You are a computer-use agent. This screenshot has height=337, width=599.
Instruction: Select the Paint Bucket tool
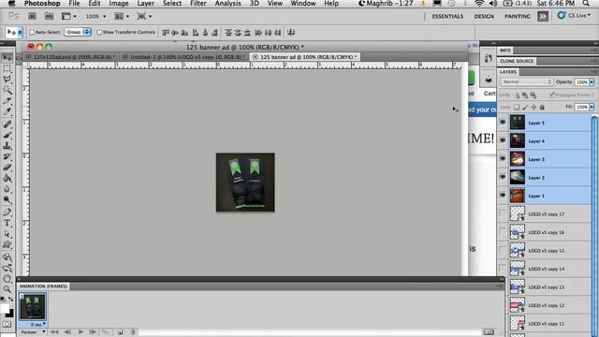click(x=7, y=178)
